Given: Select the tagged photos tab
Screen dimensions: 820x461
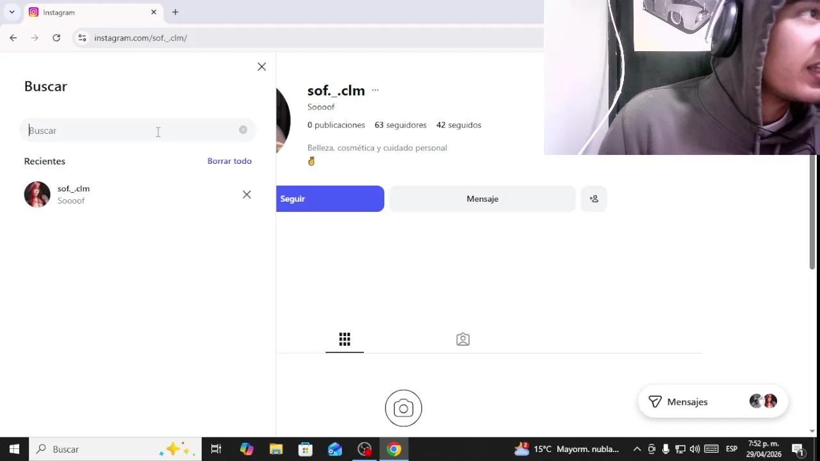Looking at the screenshot, I should tap(463, 339).
